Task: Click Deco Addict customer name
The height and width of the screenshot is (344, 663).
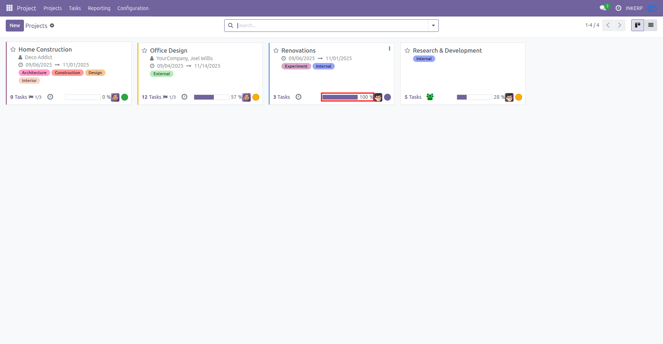Action: click(x=39, y=57)
